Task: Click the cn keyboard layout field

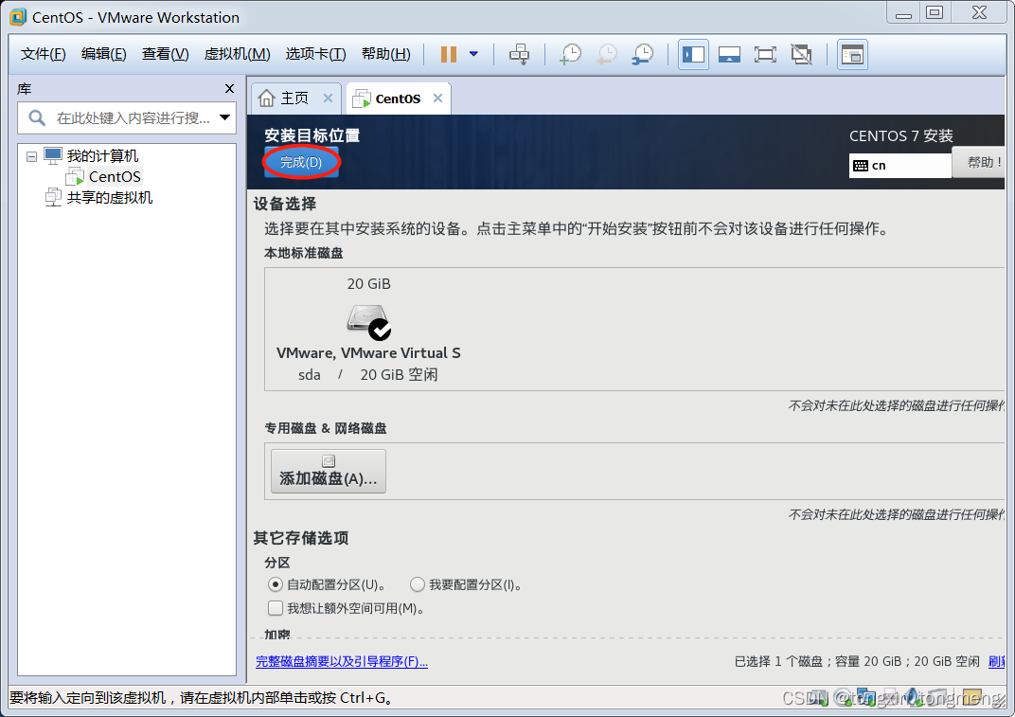Action: [899, 165]
